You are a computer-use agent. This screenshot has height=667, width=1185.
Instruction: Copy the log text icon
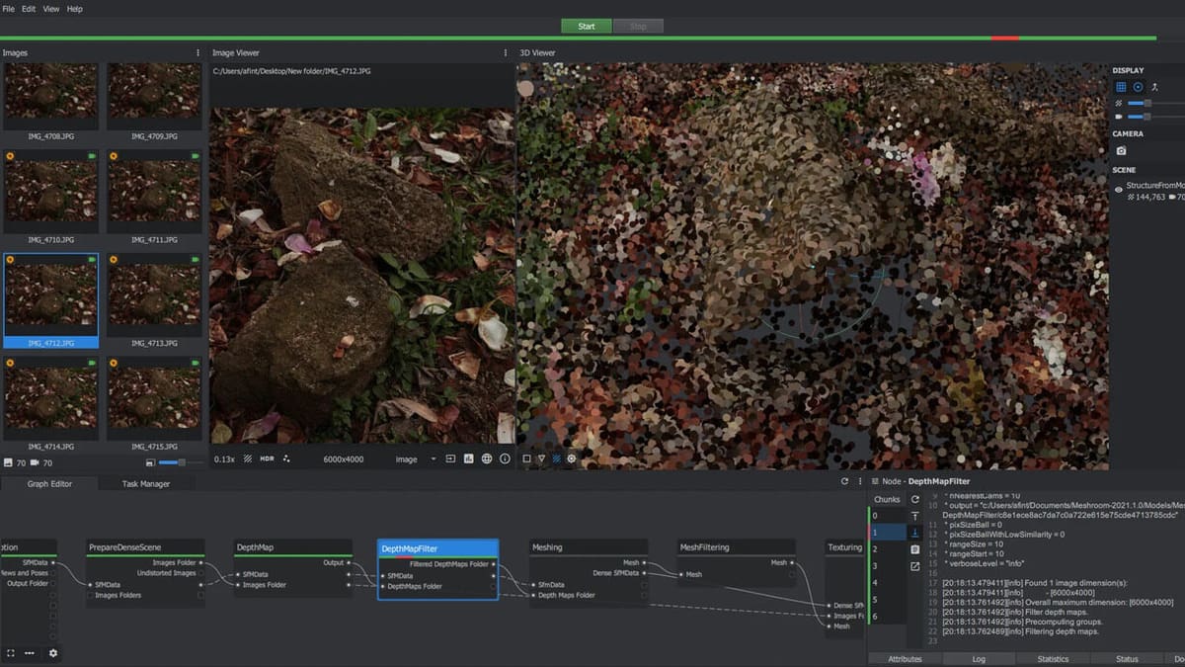915,549
